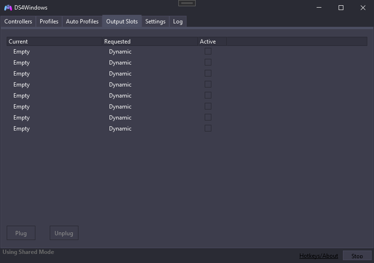Image resolution: width=374 pixels, height=263 pixels.
Task: Open the Profiles tab
Action: (x=49, y=22)
